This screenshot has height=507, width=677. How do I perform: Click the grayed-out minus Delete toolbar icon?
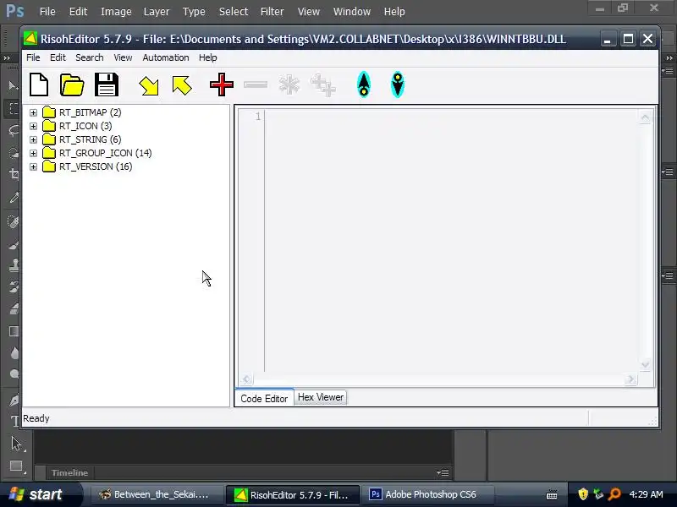click(x=256, y=84)
